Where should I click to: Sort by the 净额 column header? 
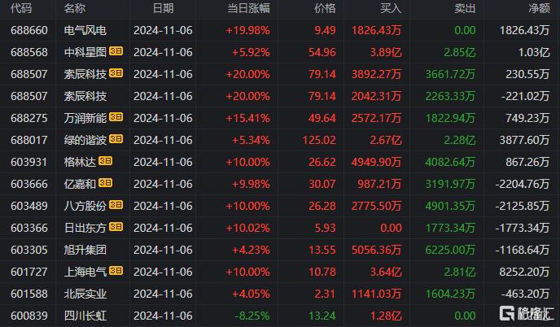[x=539, y=8]
